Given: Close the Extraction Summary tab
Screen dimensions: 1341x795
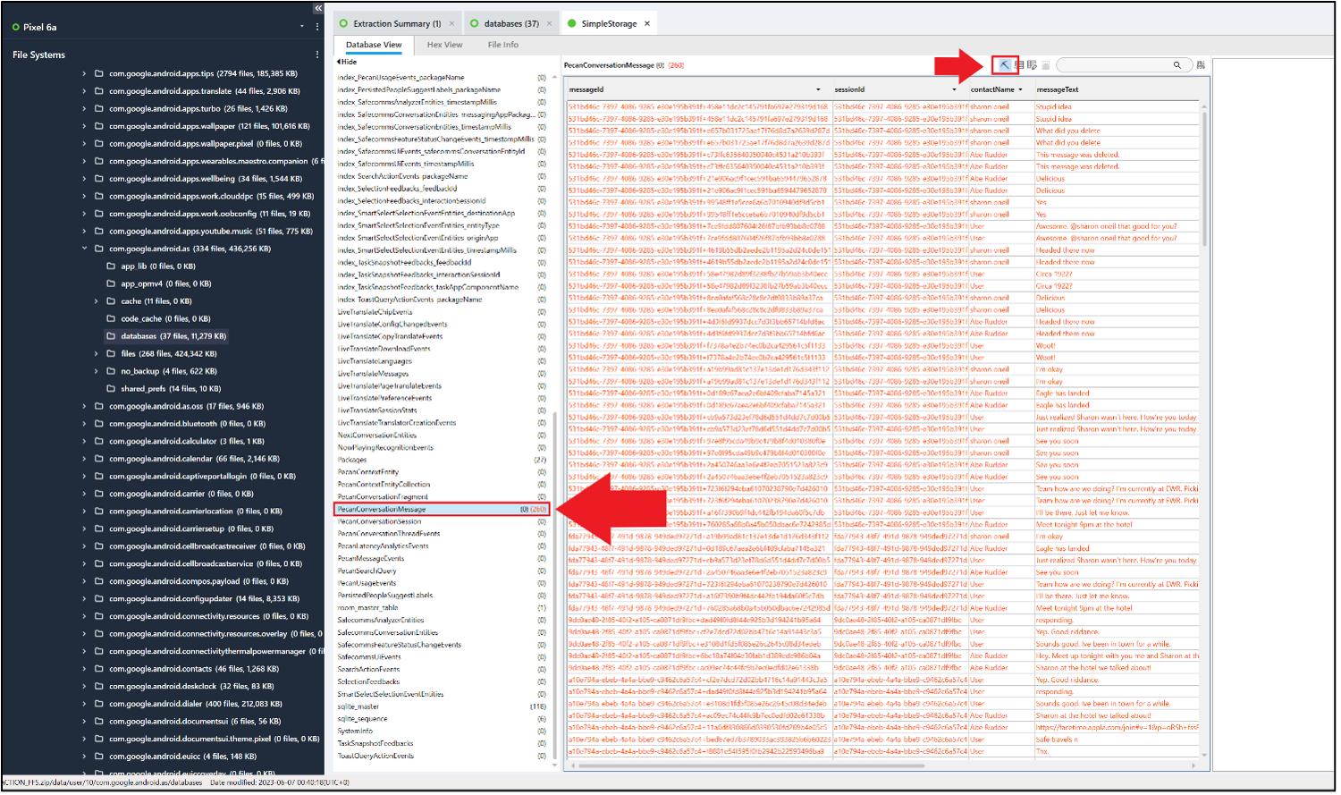Looking at the screenshot, I should [451, 23].
